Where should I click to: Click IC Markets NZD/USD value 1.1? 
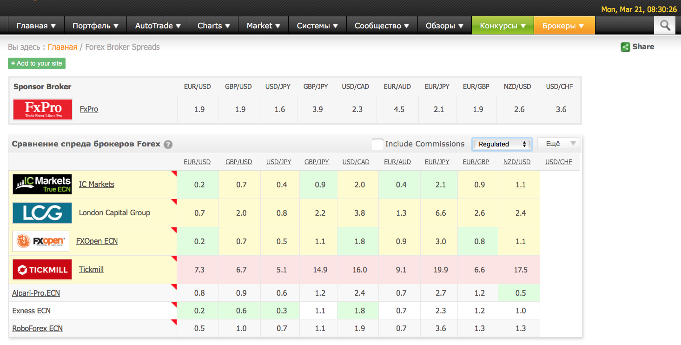(x=521, y=185)
